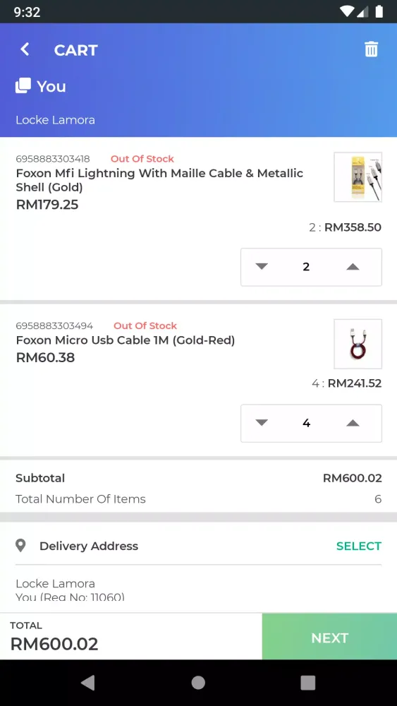397x706 pixels.
Task: Tap the green NEXT button
Action: pos(329,637)
